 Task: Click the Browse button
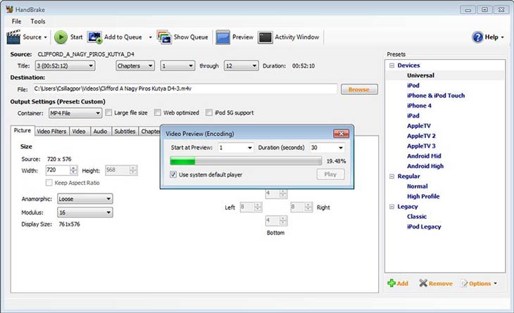pos(359,89)
